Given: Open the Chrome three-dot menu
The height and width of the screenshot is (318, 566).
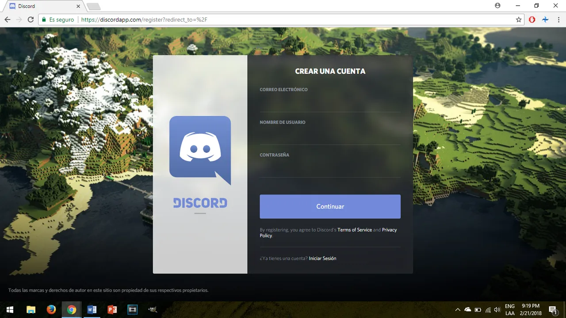Looking at the screenshot, I should [558, 20].
